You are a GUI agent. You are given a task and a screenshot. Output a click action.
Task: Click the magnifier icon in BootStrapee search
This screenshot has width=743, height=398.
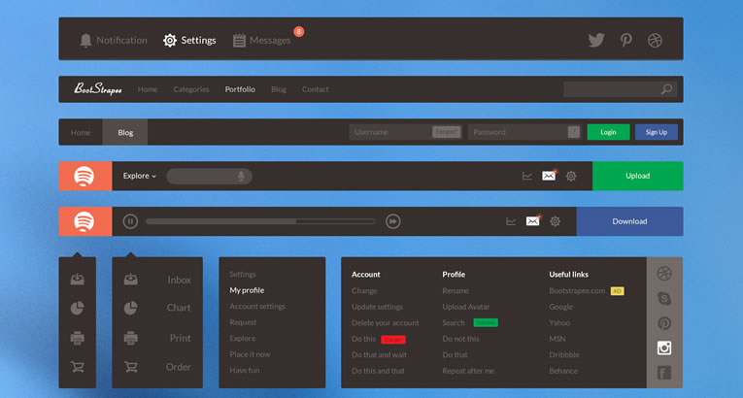pos(666,89)
